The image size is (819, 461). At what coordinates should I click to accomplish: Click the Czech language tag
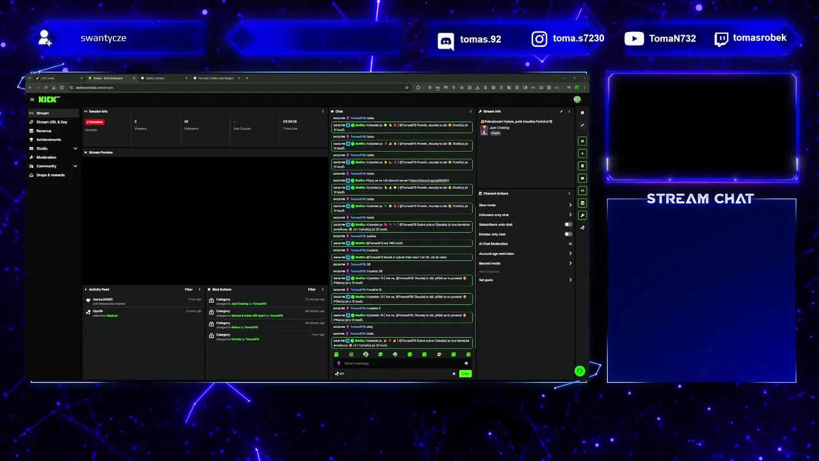point(495,133)
